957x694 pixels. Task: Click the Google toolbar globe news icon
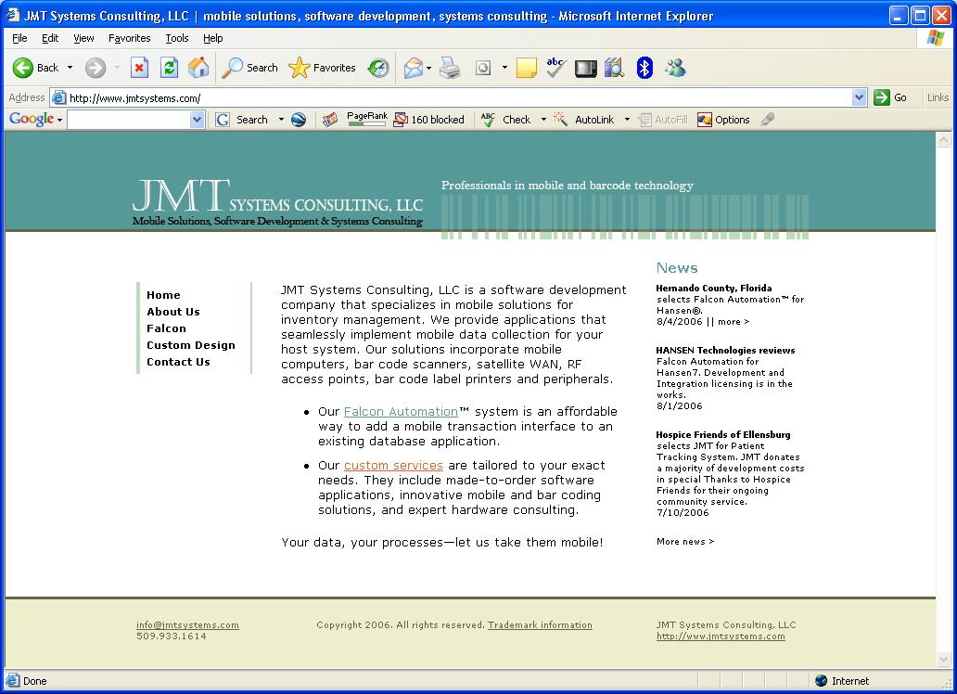299,120
